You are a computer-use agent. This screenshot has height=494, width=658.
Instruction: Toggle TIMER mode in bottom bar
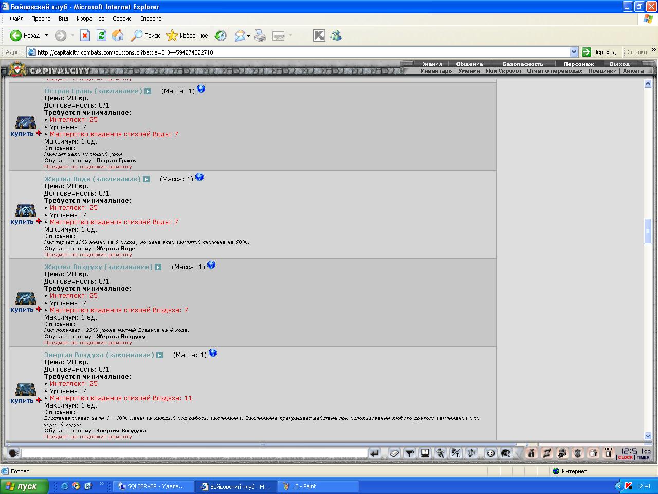click(644, 457)
